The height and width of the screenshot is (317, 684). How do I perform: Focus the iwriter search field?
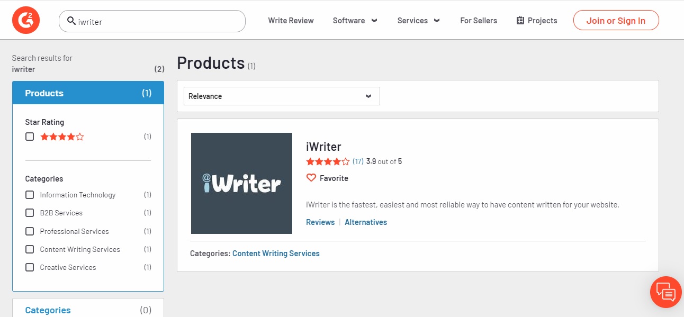click(152, 21)
